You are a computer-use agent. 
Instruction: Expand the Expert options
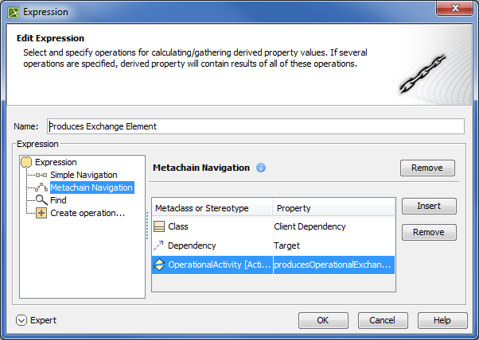click(21, 320)
